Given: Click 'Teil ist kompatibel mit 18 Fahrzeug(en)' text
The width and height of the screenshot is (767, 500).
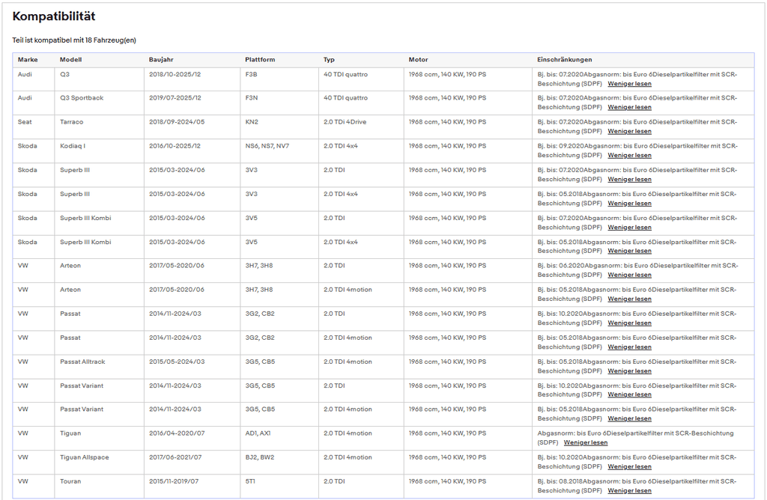Looking at the screenshot, I should 74,40.
